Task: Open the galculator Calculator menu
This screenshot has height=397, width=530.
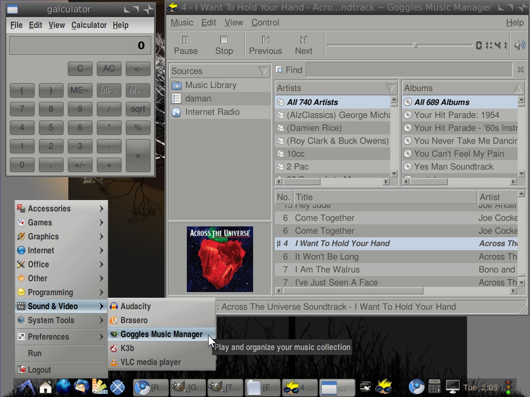Action: pos(89,25)
